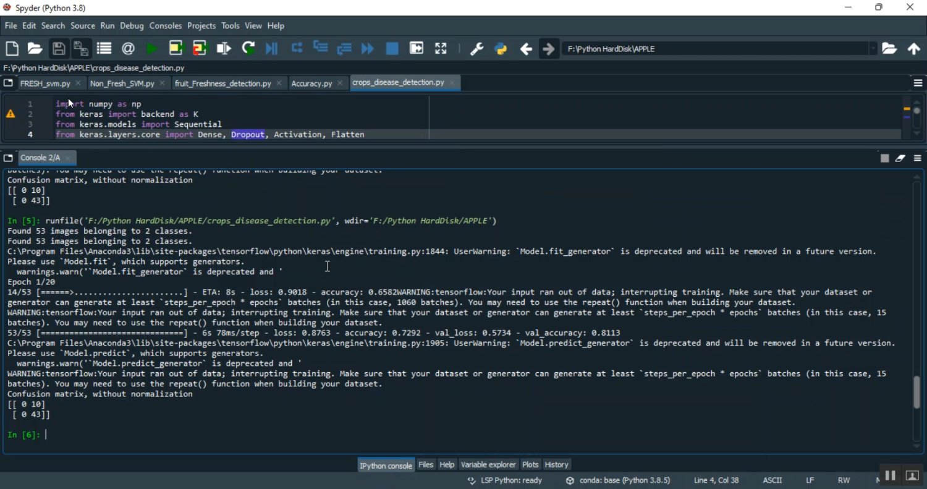Open the Debug menu

pos(132,26)
